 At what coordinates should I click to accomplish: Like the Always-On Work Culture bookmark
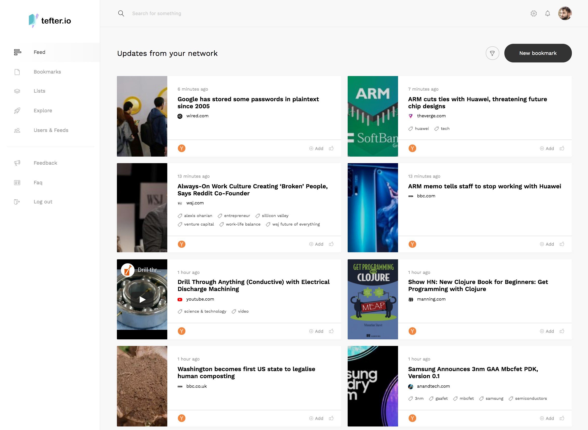(x=331, y=244)
